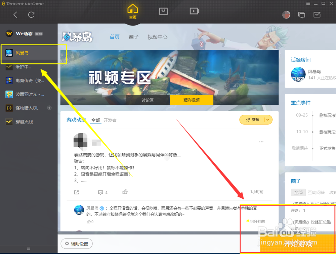Open 《风暴岛》攻略汇总贴 thread

coord(311,222)
